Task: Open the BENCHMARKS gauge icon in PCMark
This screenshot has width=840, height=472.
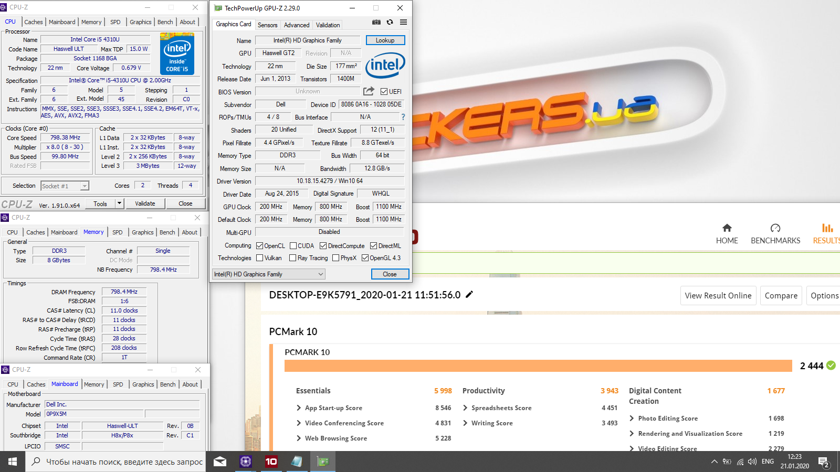Action: coord(775,228)
